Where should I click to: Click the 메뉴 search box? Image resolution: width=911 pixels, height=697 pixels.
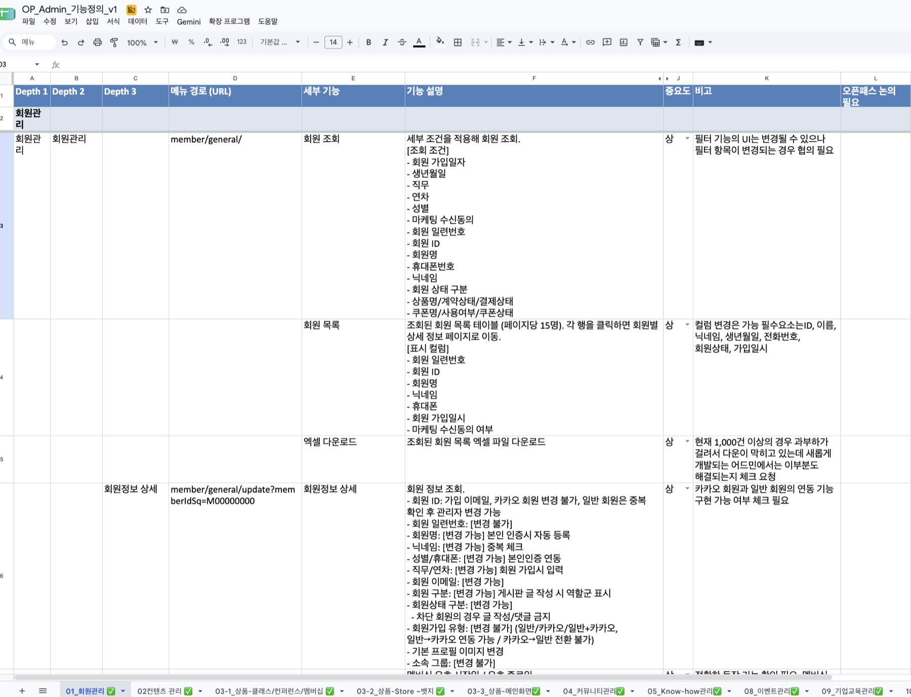point(29,43)
